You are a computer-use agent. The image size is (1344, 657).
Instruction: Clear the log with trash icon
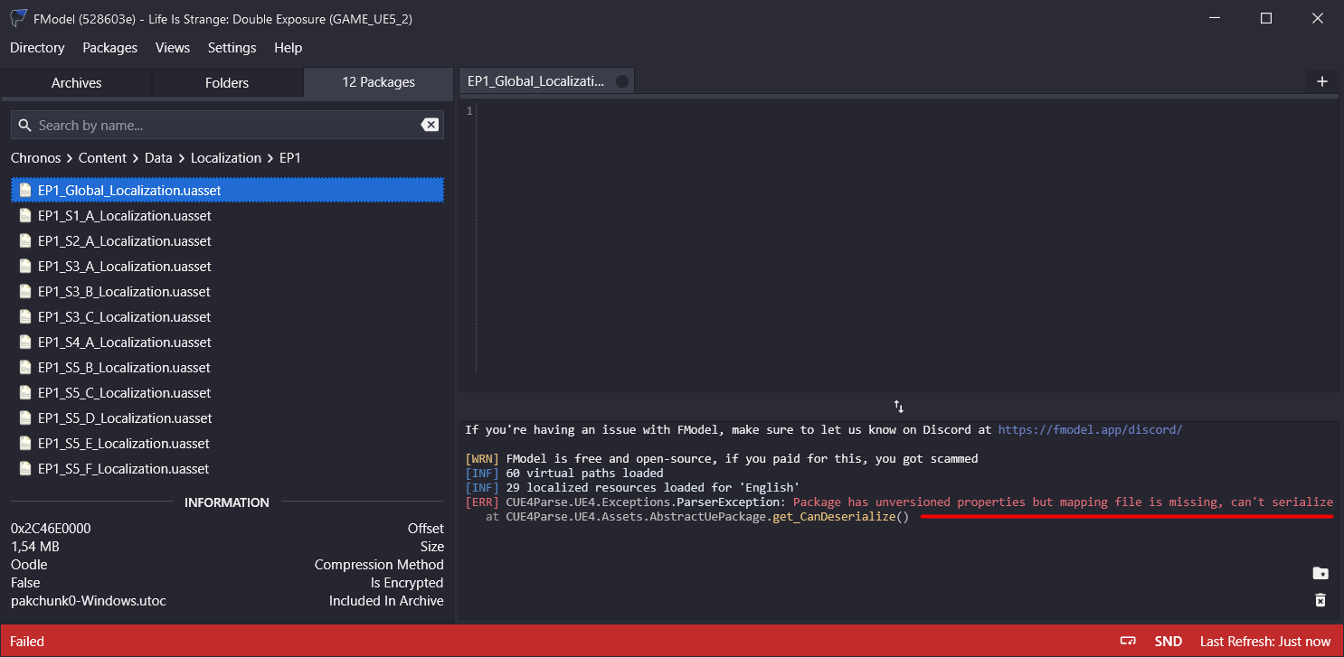pos(1320,600)
